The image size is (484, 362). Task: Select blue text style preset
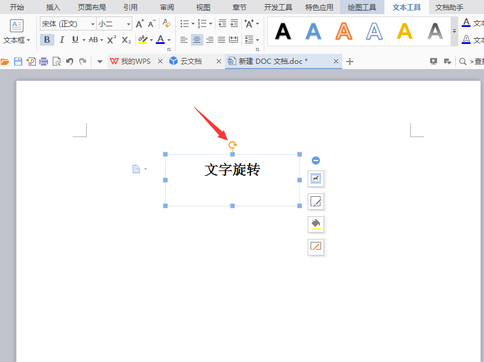coord(313,32)
